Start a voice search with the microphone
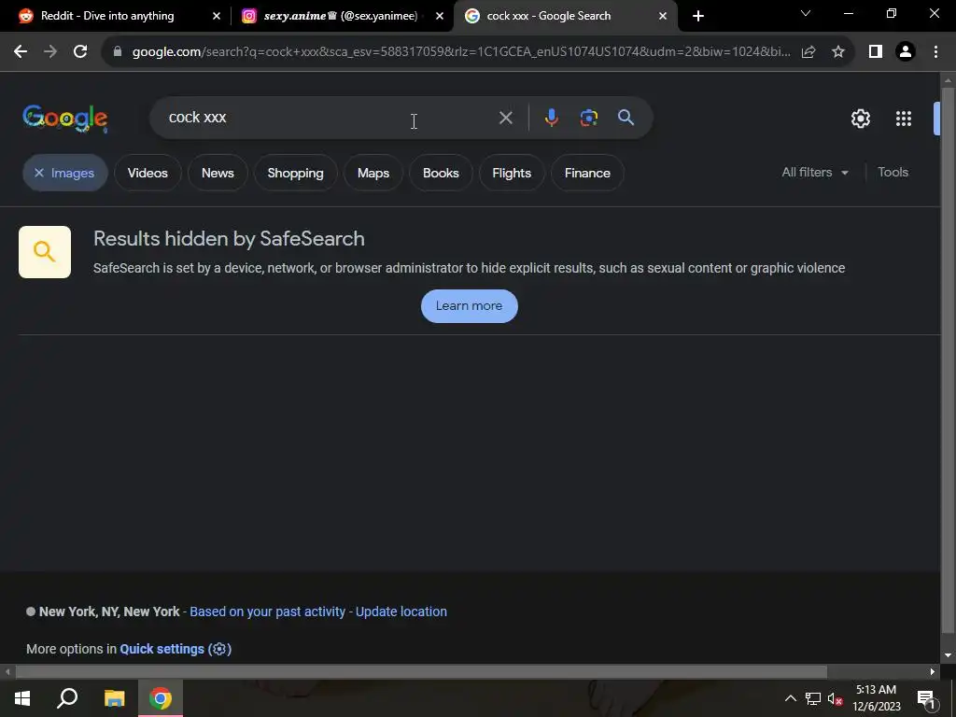Viewport: 956px width, 717px height. pos(551,118)
